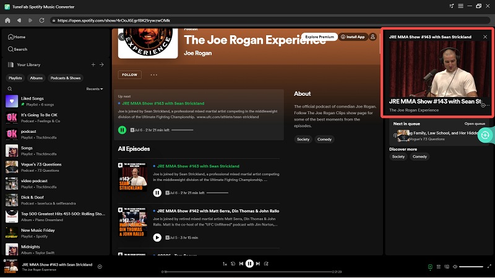This screenshot has height=278, width=495.
Task: Adjust the volume slider in the player bar
Action: (x=471, y=267)
